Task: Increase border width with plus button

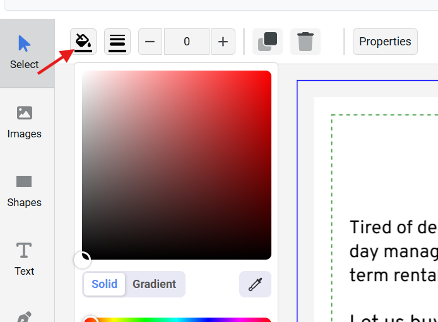Action: pyautogui.click(x=223, y=42)
